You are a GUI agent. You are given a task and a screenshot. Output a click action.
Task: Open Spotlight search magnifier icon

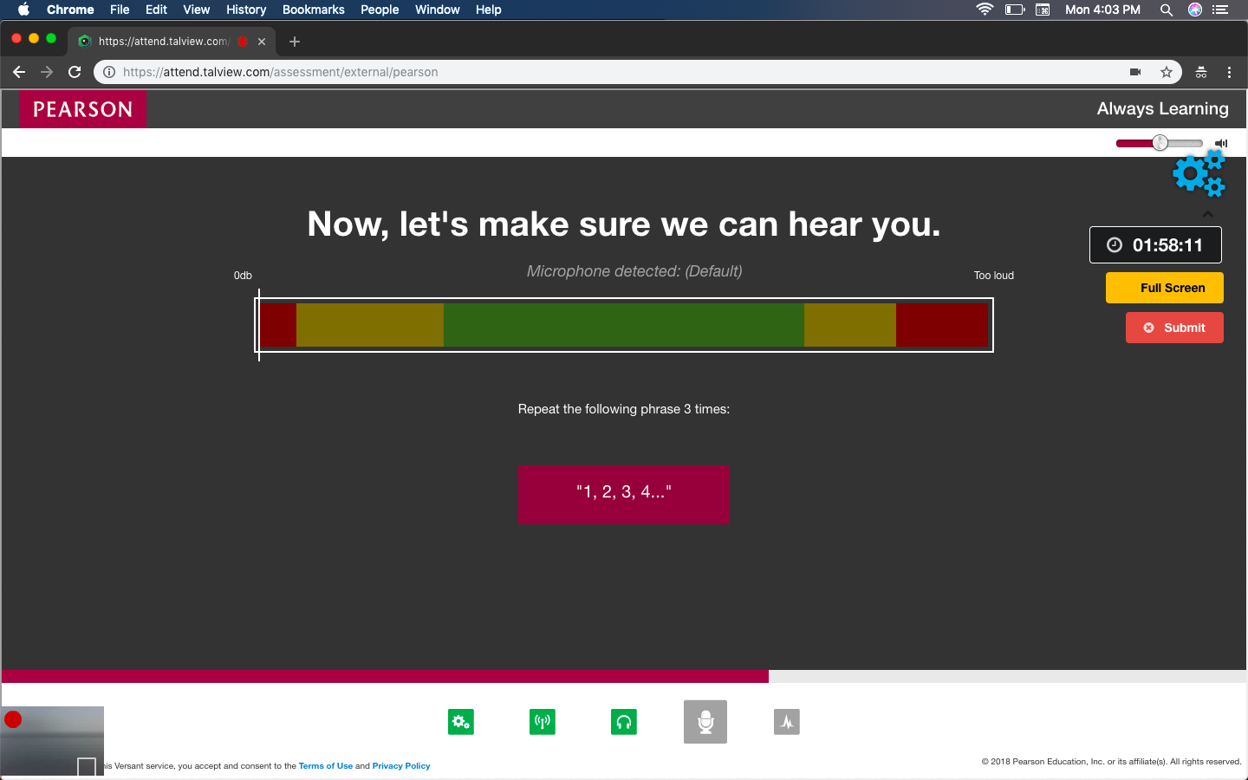pos(1167,10)
